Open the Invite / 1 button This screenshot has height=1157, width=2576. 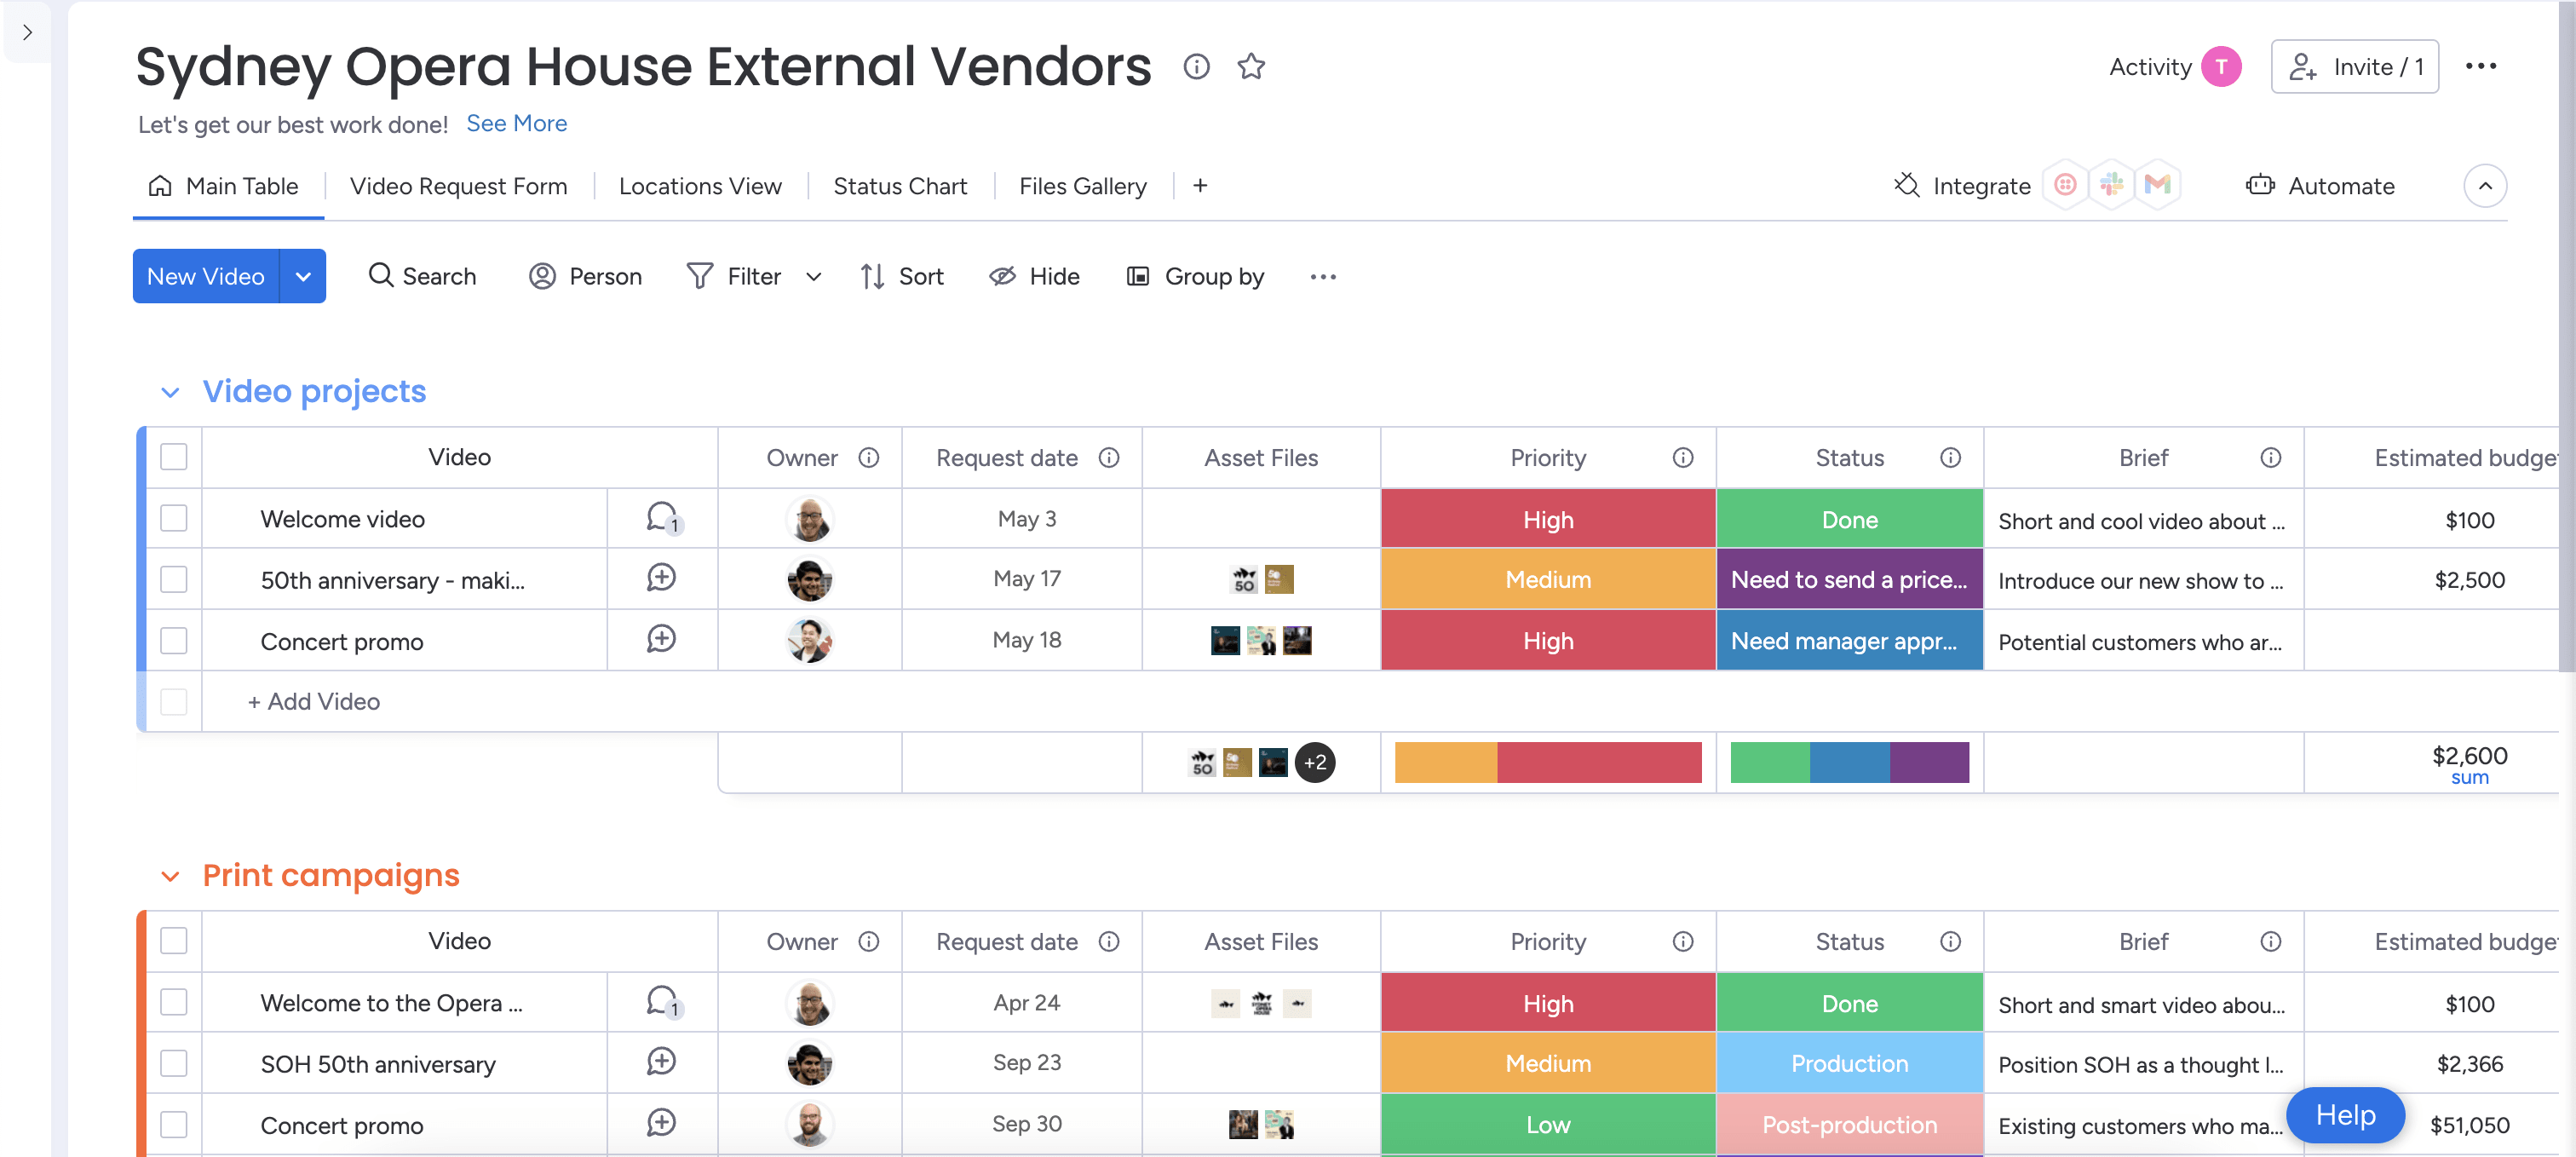coord(2355,67)
